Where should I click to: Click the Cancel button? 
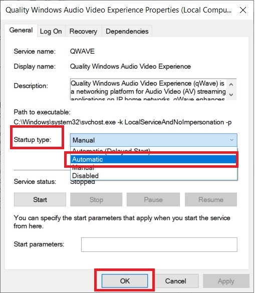175,281
